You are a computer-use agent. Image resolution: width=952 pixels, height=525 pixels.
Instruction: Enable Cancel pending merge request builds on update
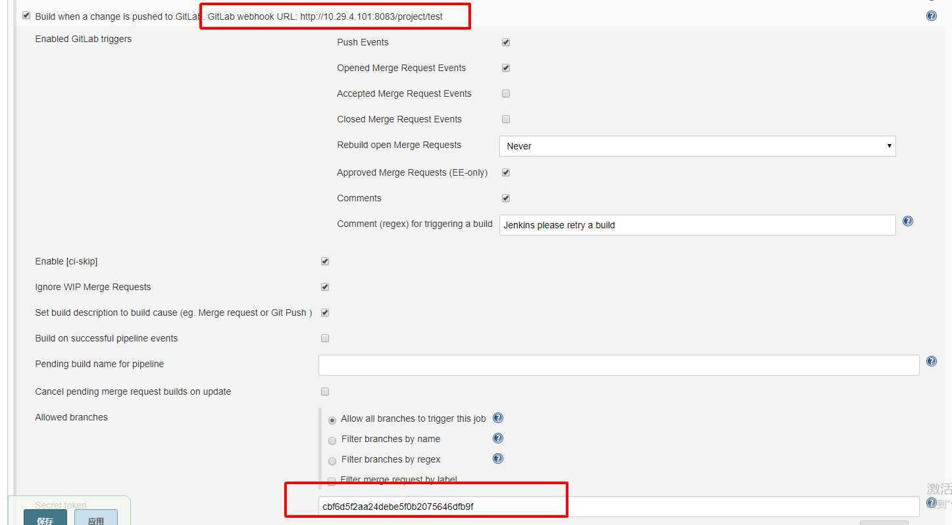tap(325, 391)
